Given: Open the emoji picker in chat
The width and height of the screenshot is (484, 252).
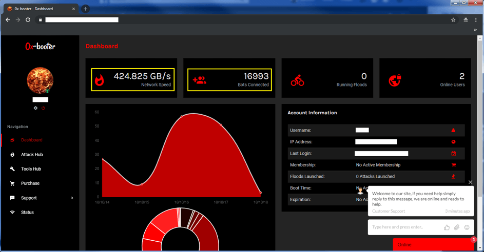Looking at the screenshot, I should (467, 227).
